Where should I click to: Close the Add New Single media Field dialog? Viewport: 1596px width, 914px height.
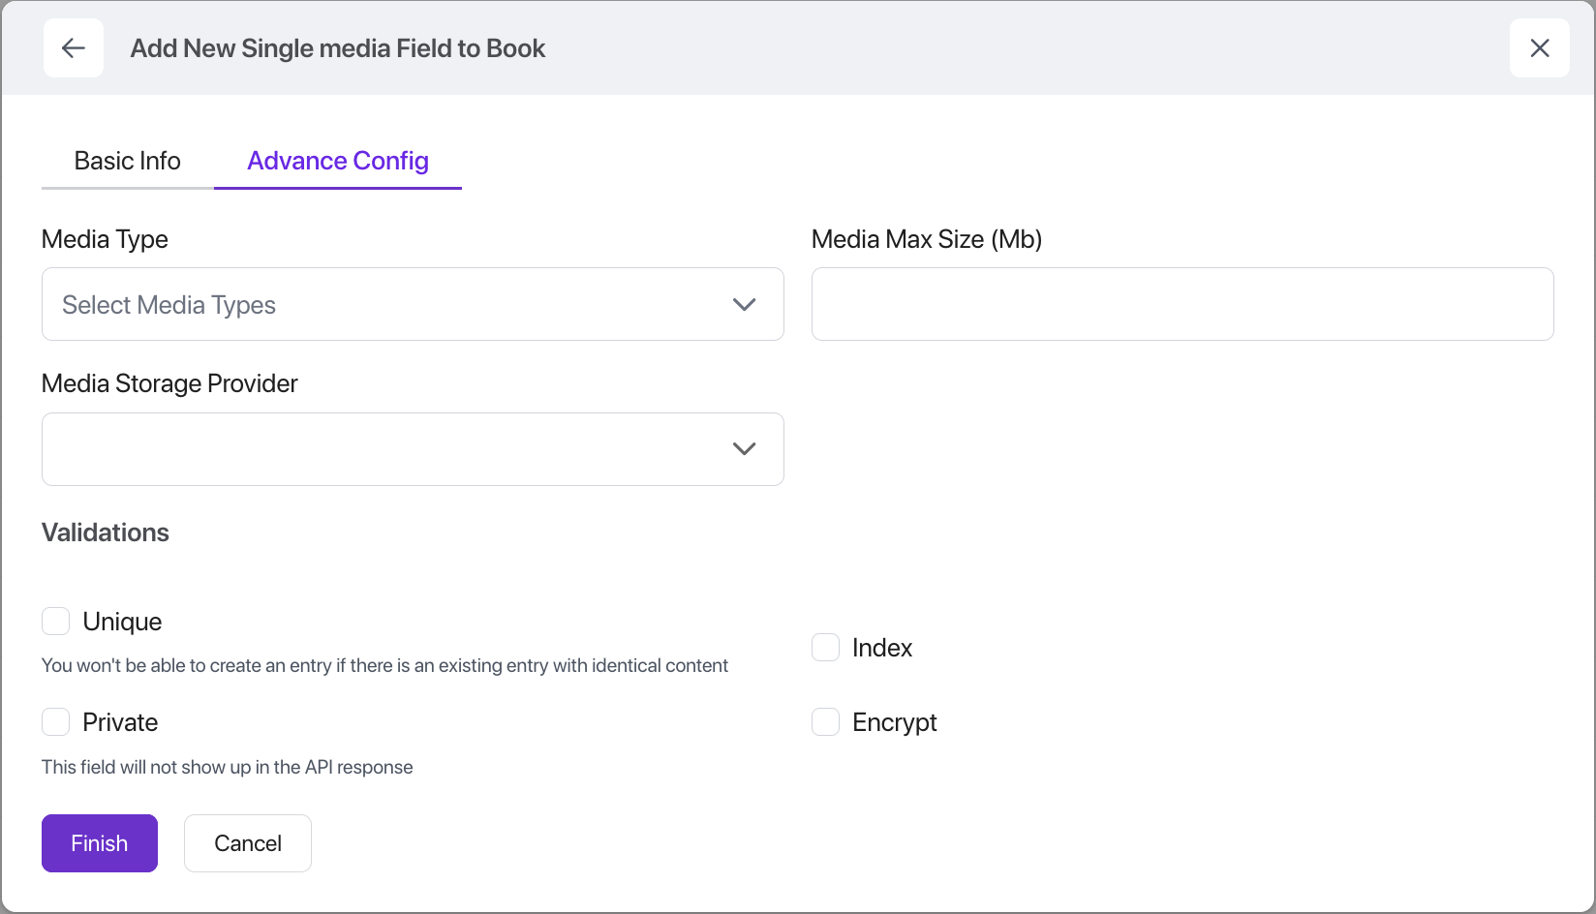pos(1539,48)
